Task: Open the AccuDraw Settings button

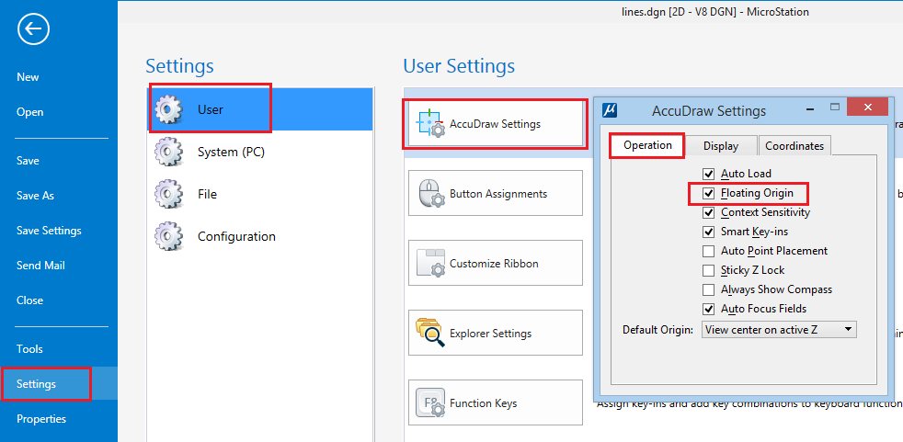Action: pos(496,123)
